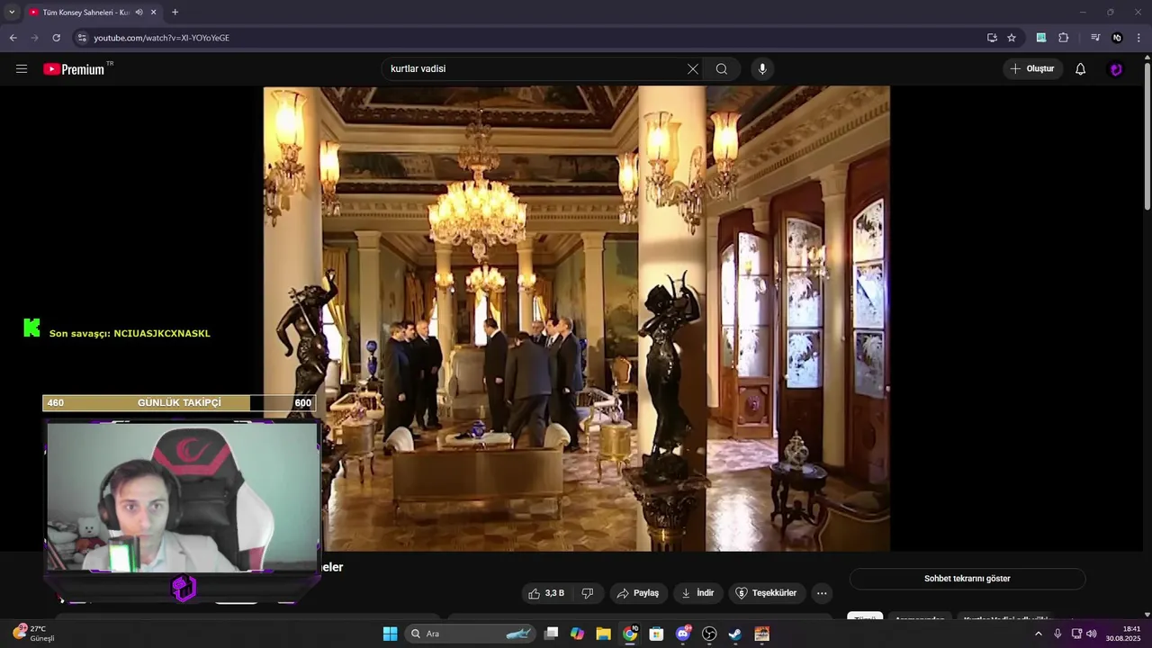
Task: Open browser media controls icon
Action: pyautogui.click(x=1095, y=38)
